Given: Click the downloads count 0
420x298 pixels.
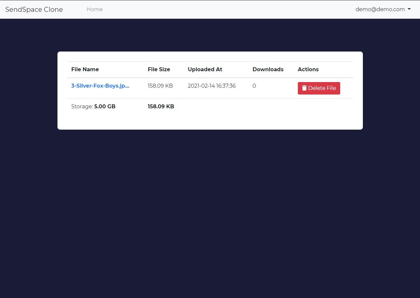Looking at the screenshot, I should pyautogui.click(x=254, y=86).
